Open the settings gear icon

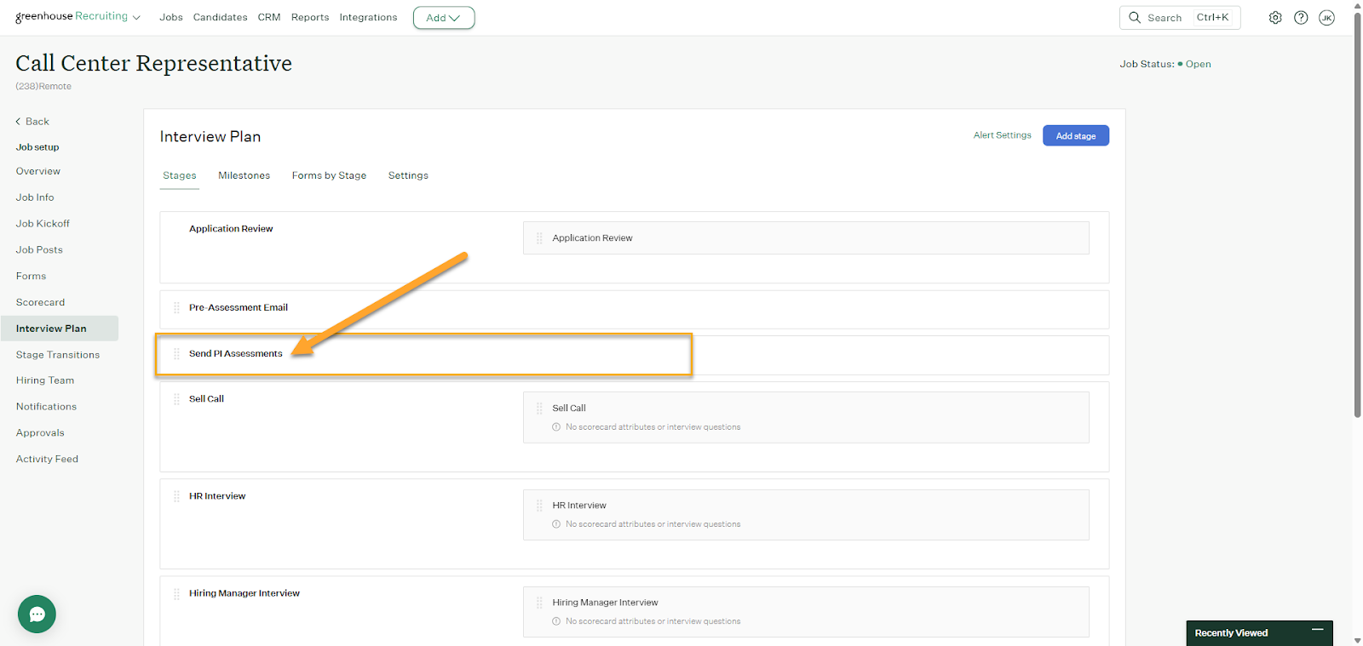pos(1274,18)
